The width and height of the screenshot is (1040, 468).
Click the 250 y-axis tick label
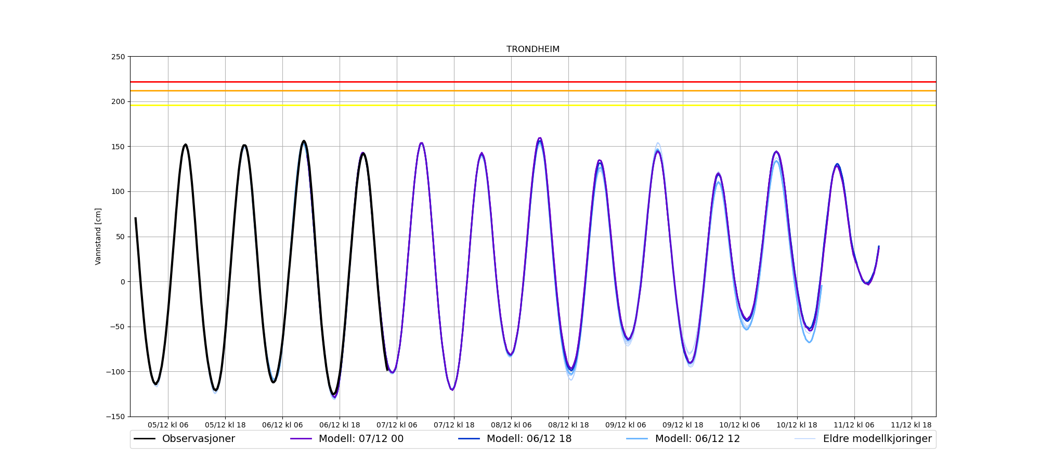click(118, 57)
